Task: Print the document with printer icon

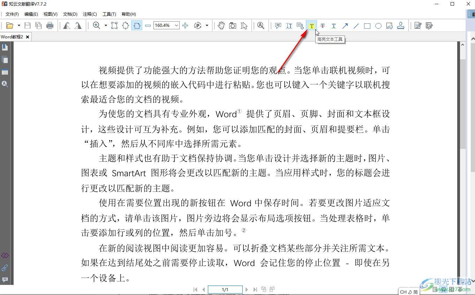Action: tap(50, 25)
